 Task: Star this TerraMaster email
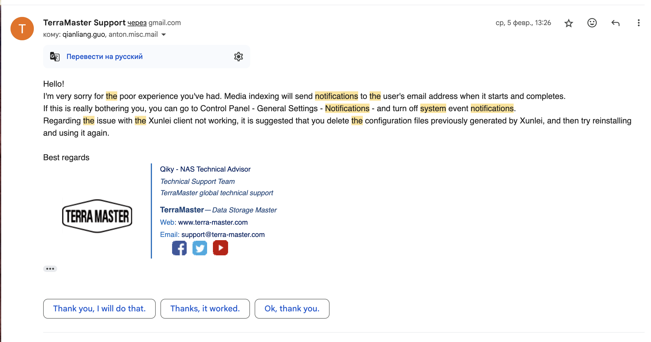point(568,23)
